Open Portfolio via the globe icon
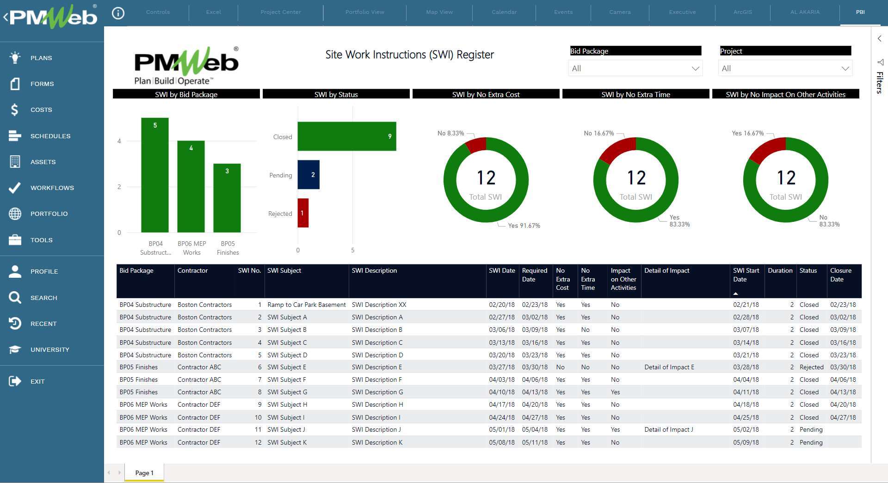The image size is (888, 483). 15,214
